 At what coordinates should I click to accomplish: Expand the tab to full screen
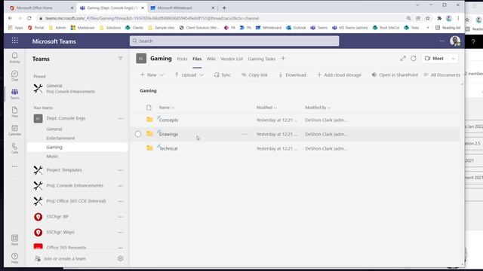tap(402, 59)
